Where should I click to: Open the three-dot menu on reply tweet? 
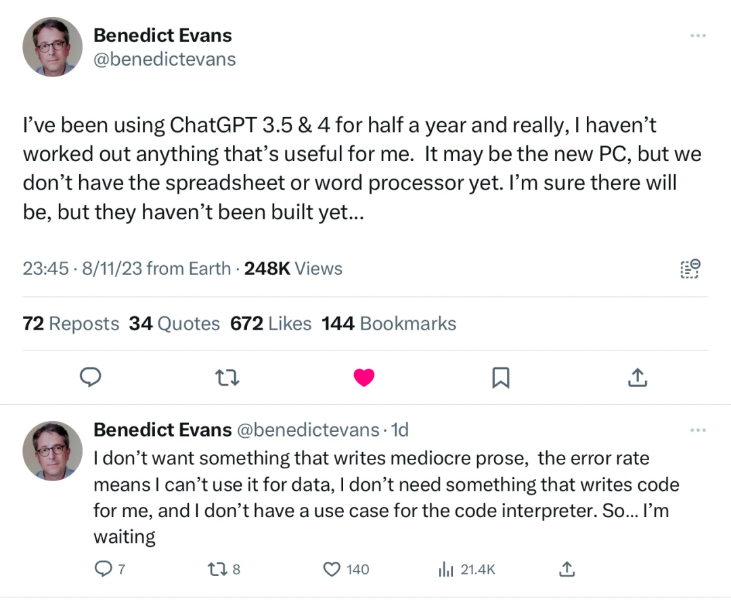[x=698, y=430]
